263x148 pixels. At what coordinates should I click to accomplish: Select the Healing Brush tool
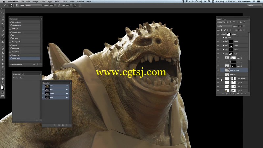click(x=3, y=35)
